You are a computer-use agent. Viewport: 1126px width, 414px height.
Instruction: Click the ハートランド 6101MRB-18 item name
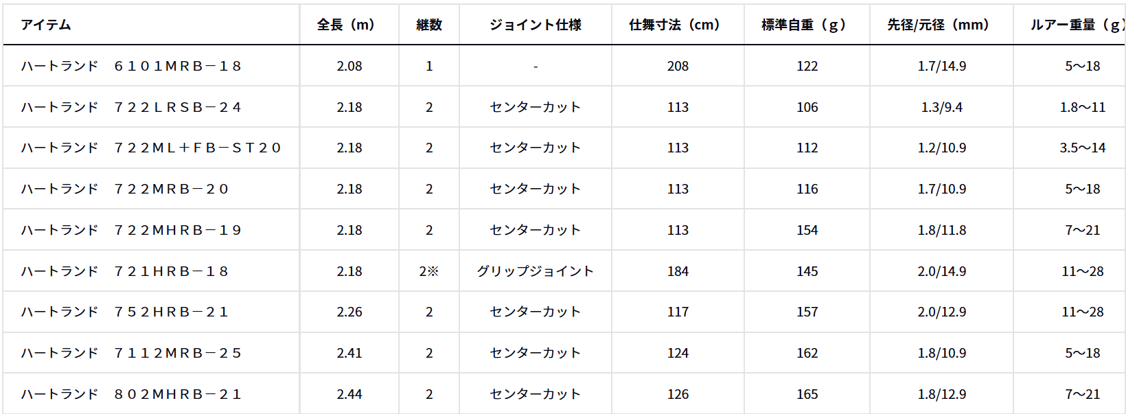click(x=131, y=66)
